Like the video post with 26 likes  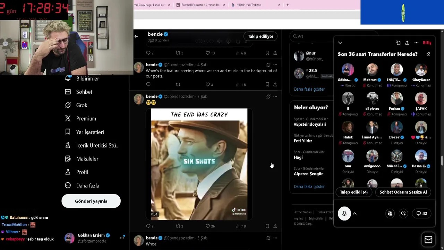tap(210, 226)
